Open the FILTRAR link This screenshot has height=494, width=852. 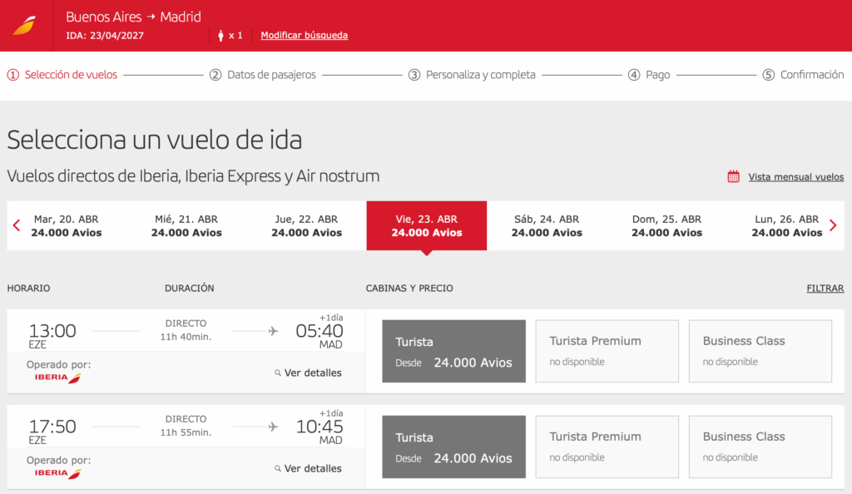coord(825,289)
